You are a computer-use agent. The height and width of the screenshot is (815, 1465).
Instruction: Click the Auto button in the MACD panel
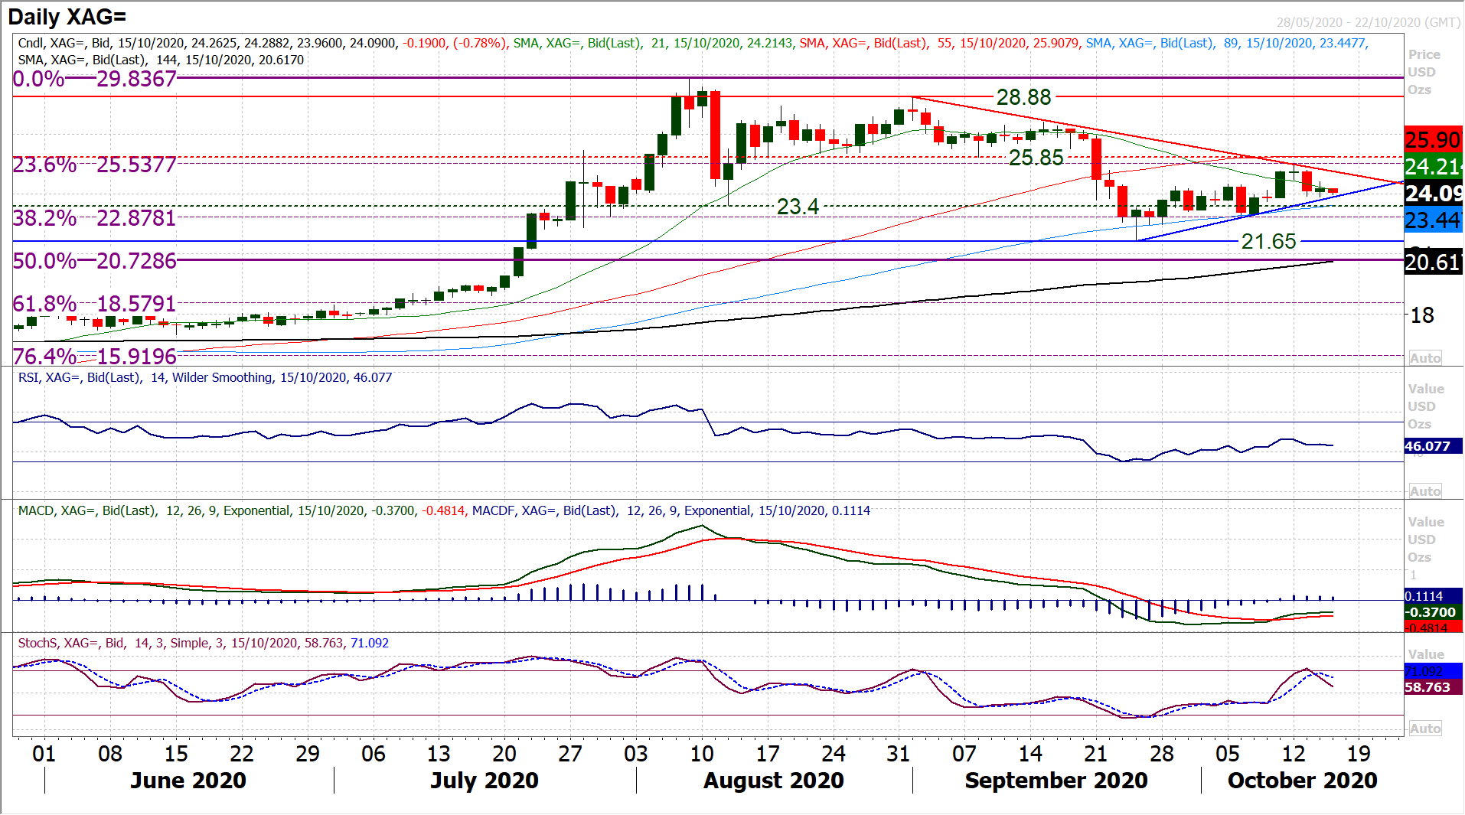1424,625
